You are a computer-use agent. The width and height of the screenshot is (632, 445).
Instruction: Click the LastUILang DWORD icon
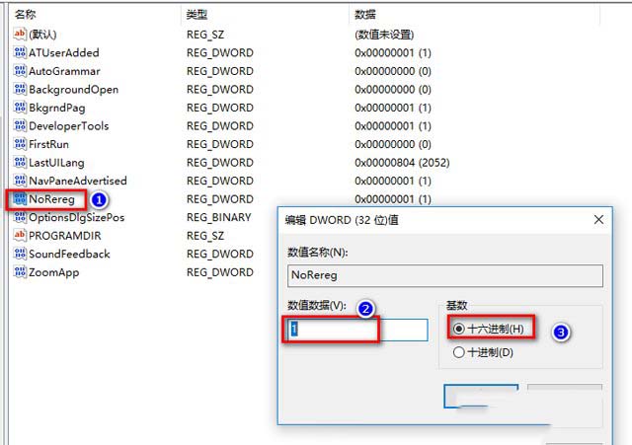point(20,162)
